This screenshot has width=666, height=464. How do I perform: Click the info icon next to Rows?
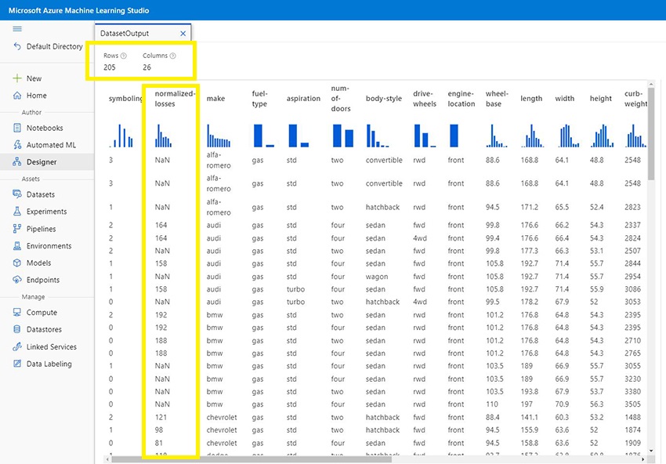coord(124,56)
